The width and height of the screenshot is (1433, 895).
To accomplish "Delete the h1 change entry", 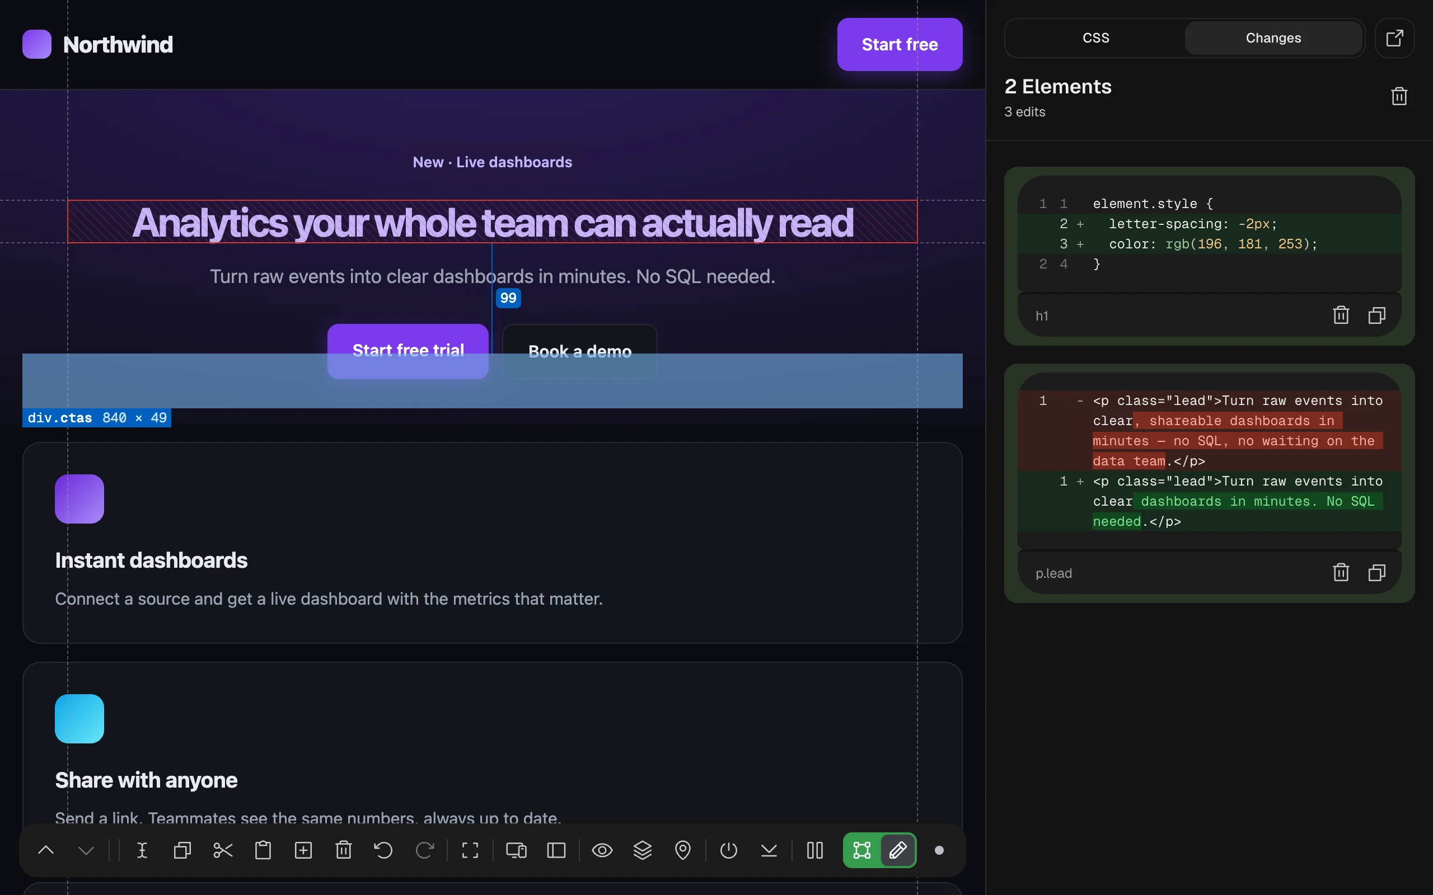I will click(x=1341, y=315).
